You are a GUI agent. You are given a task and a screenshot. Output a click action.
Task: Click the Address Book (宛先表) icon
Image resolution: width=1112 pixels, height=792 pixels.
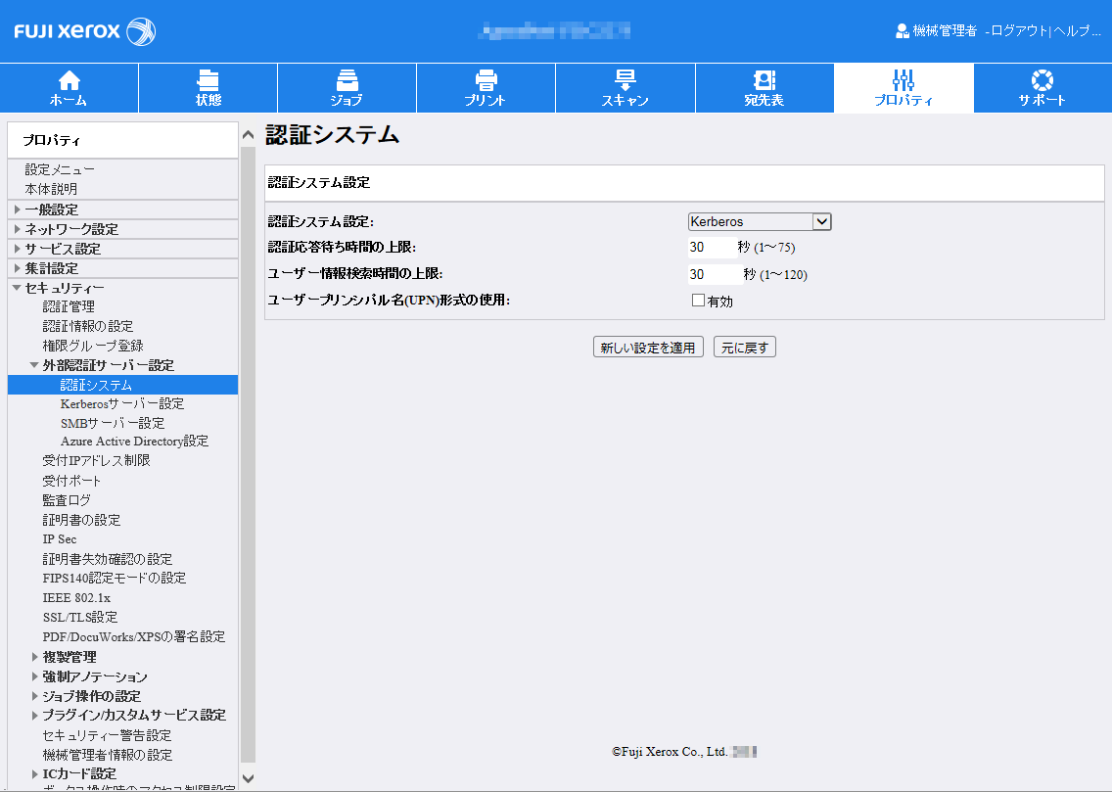[x=764, y=79]
